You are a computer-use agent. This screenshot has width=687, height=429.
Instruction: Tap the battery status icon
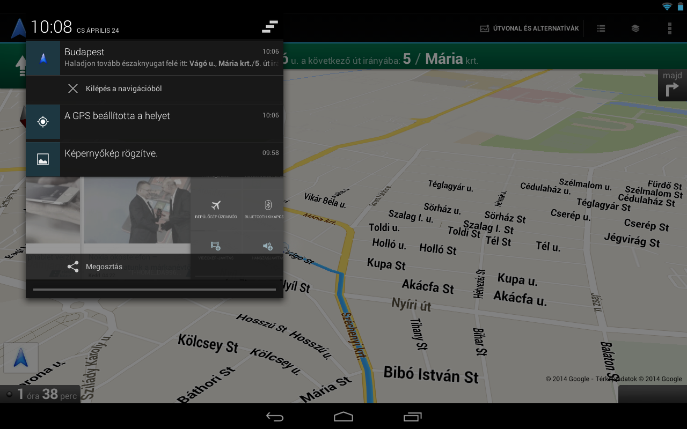(681, 6)
